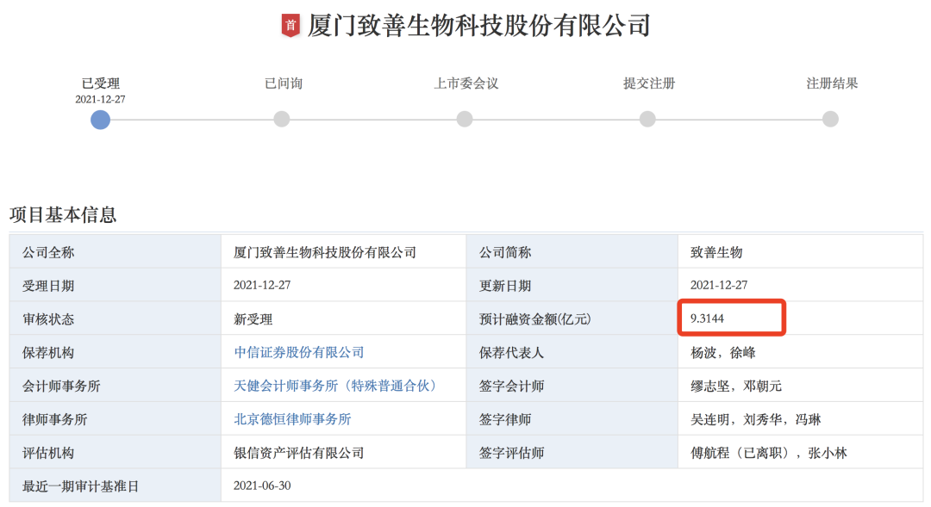Click the red 首 badge icon beside company title
The height and width of the screenshot is (507, 931).
click(x=291, y=26)
